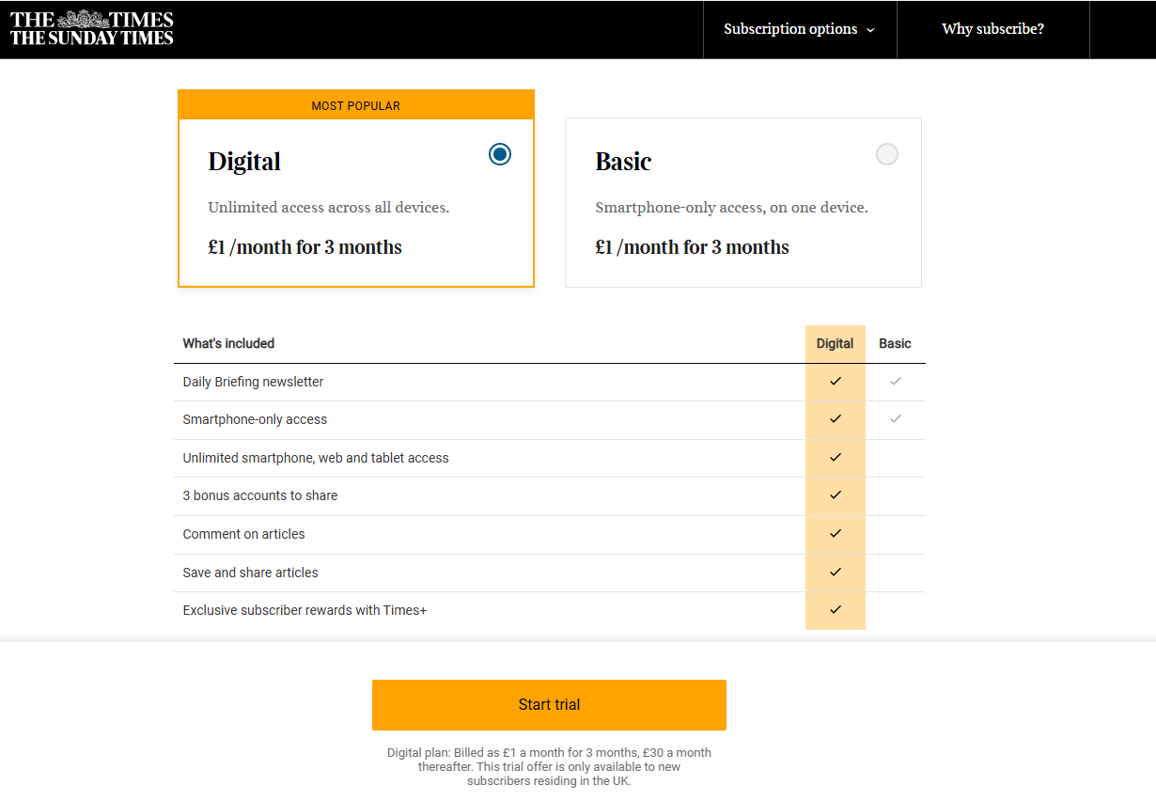This screenshot has height=801, width=1156.
Task: Click Digital checkmark for Smartphone-only access
Action: 836,418
